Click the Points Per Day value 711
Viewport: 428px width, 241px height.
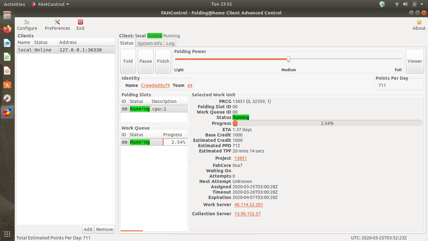382,85
